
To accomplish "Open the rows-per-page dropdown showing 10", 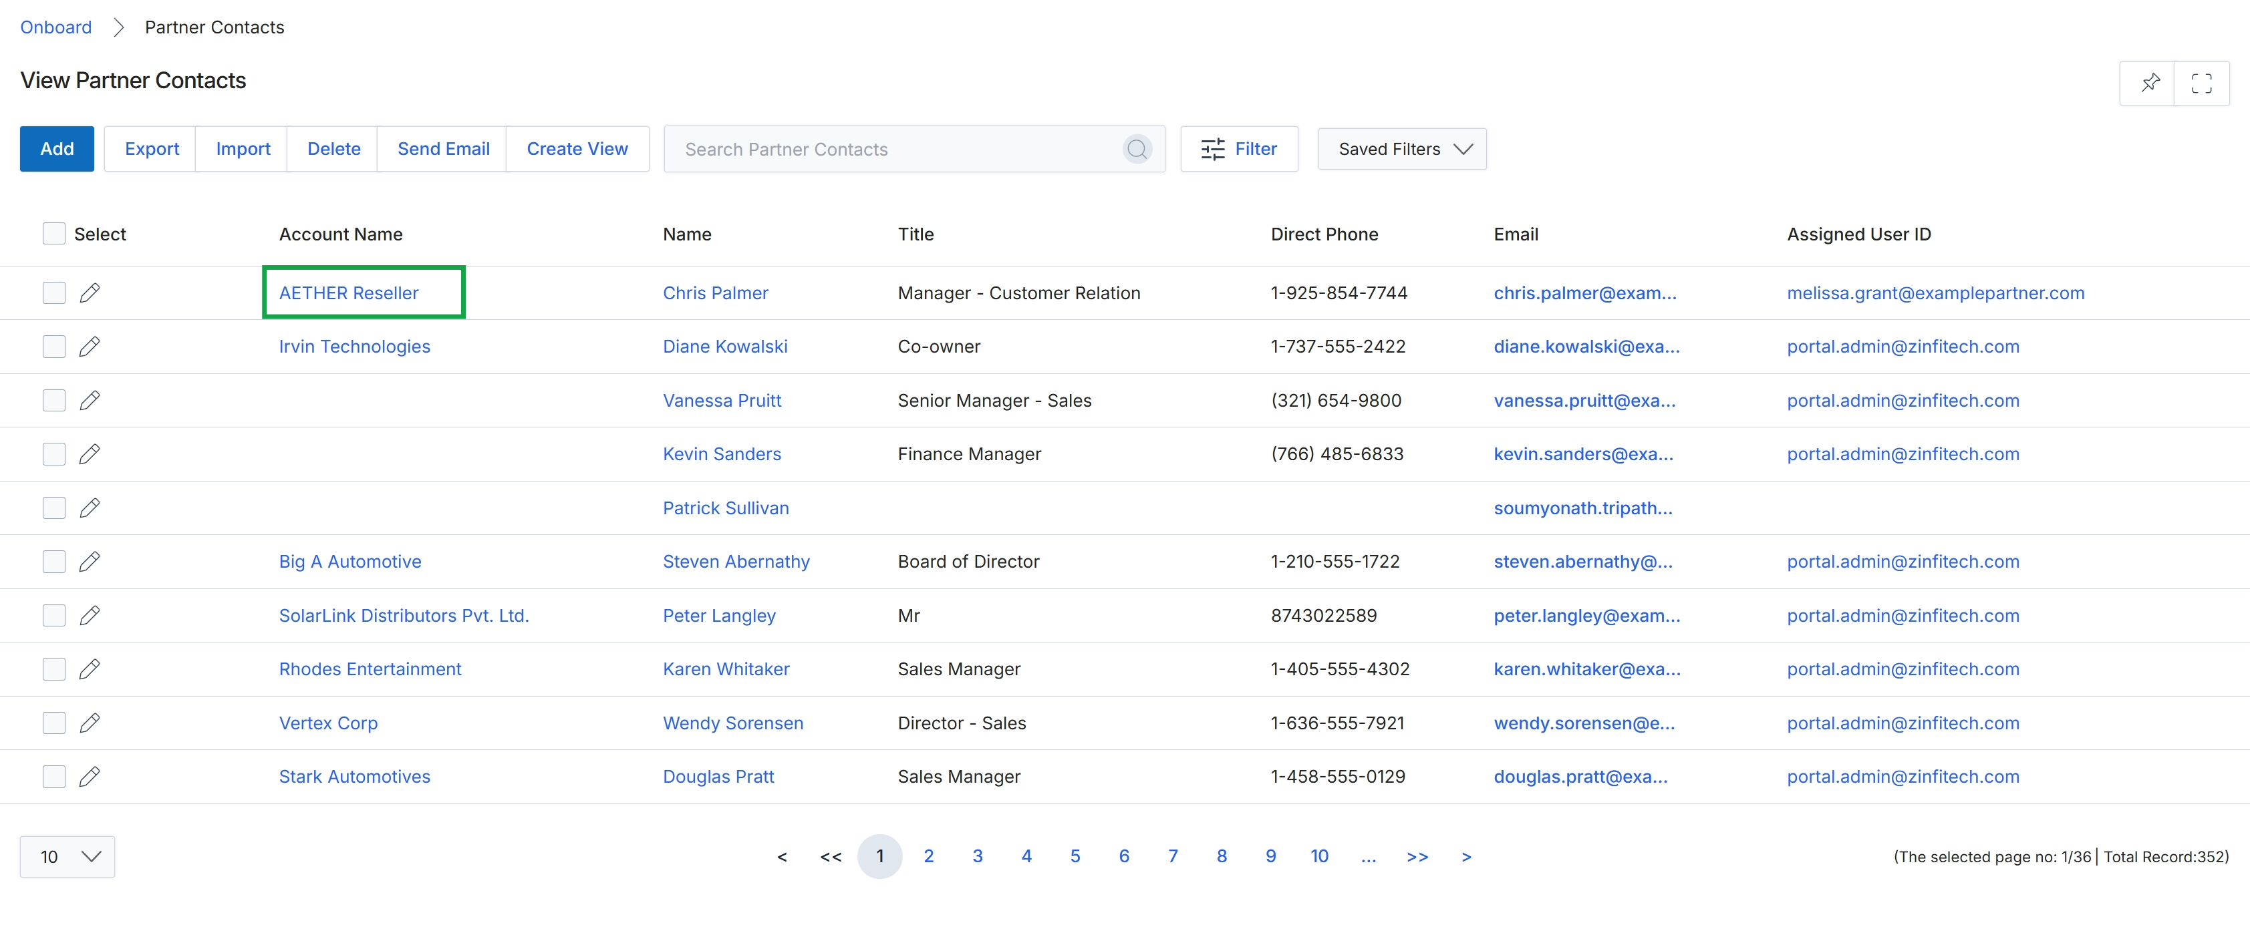I will point(67,856).
